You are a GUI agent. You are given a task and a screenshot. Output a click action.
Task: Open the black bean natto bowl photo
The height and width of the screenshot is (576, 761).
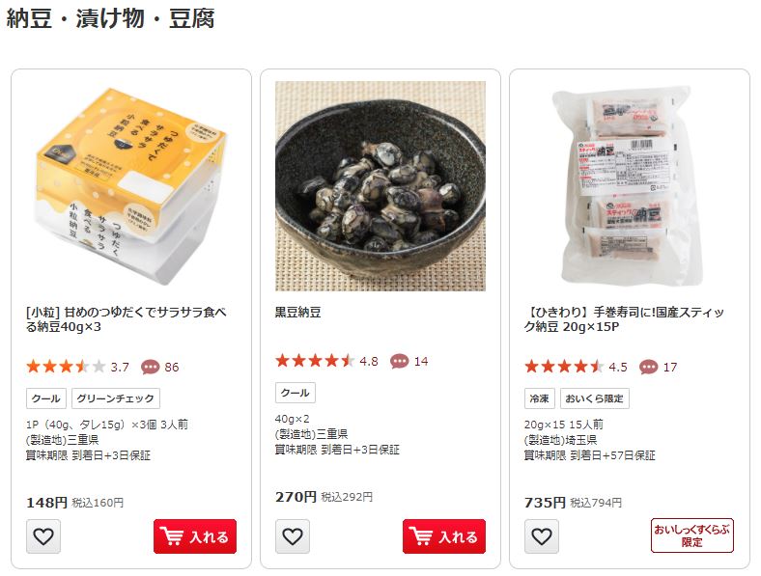click(380, 186)
